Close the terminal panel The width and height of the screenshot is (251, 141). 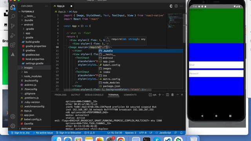[x=182, y=95]
